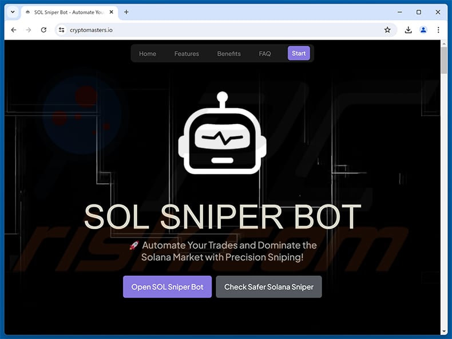452x339 pixels.
Task: Reload the page with refresh icon
Action: tap(43, 30)
